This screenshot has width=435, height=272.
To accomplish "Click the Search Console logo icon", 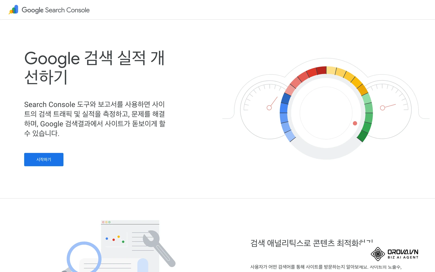I will tap(14, 10).
